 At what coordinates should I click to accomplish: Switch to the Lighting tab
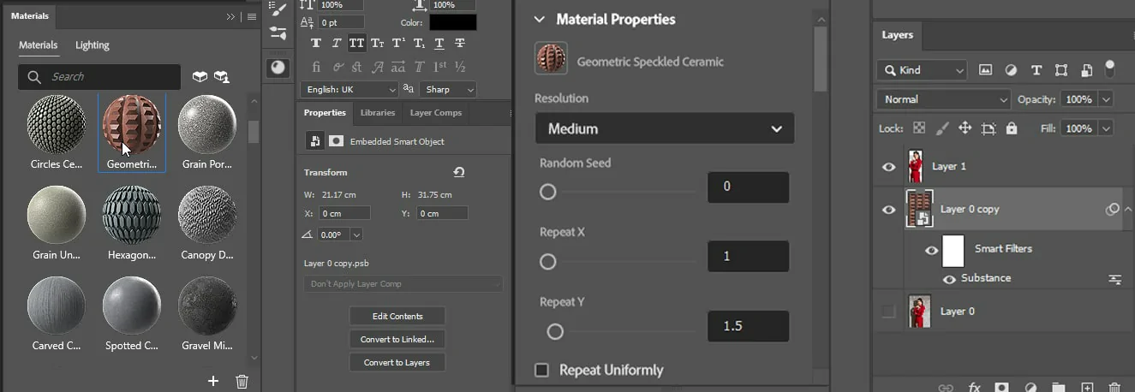tap(92, 45)
